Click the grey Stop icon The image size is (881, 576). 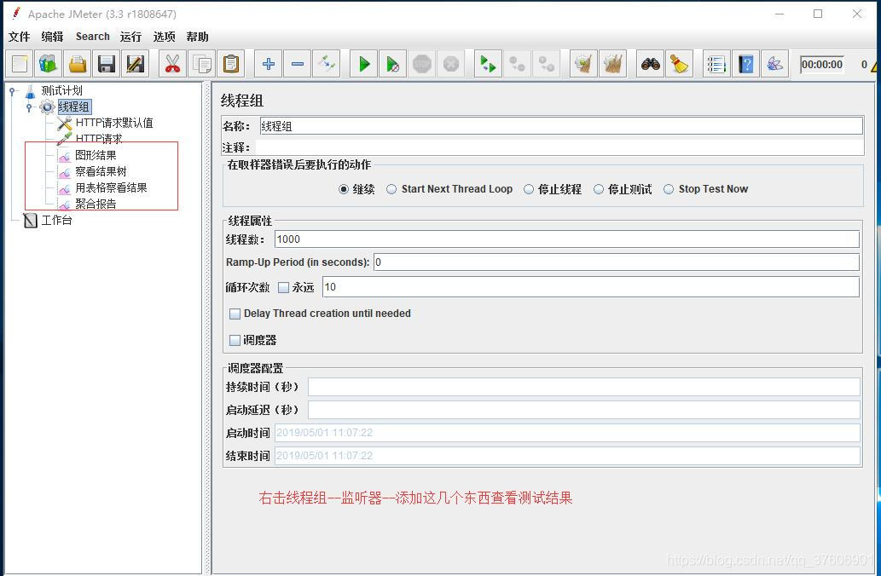pos(422,64)
